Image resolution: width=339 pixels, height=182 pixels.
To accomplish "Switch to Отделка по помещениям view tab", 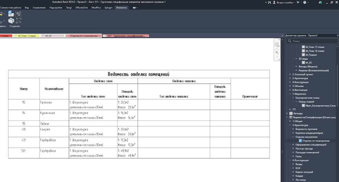I will pyautogui.click(x=83, y=36).
